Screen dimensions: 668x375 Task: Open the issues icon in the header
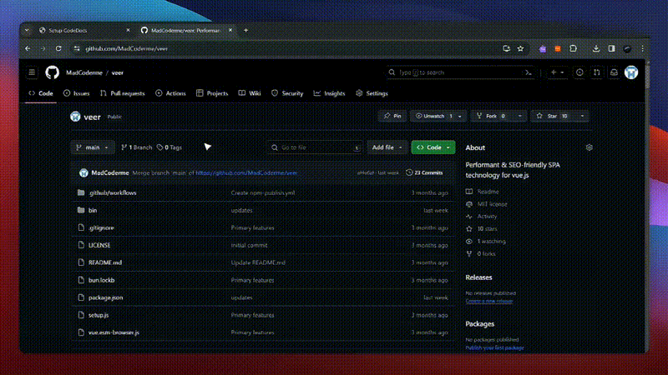point(579,72)
